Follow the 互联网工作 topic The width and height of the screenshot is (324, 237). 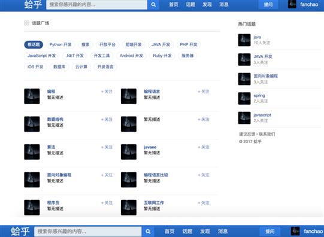tap(204, 203)
